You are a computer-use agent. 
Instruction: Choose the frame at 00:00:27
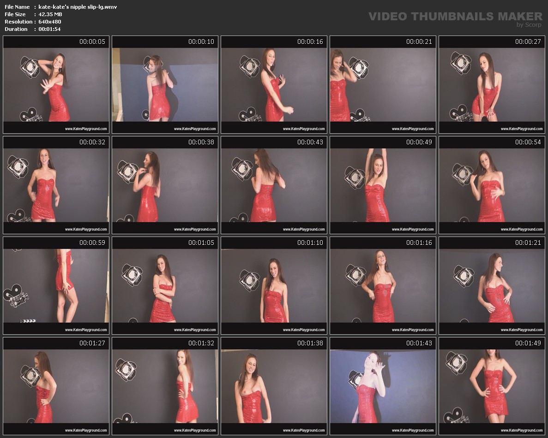[492, 85]
